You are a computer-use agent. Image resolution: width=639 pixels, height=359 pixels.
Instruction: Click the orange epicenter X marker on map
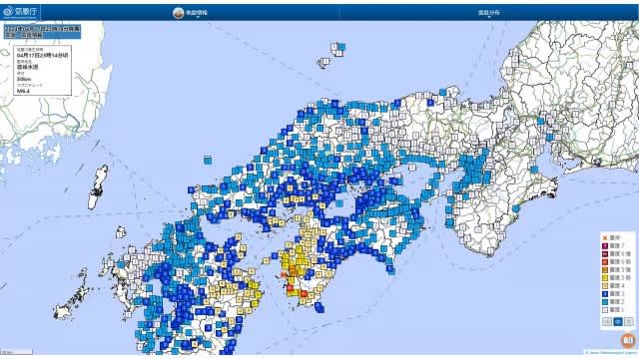coord(284,275)
